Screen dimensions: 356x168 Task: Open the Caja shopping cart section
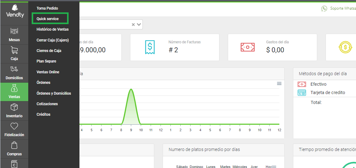click(x=14, y=54)
